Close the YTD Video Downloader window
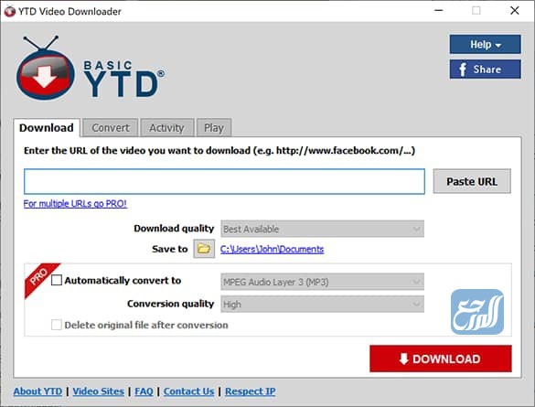Image resolution: width=535 pixels, height=407 pixels. pyautogui.click(x=515, y=11)
